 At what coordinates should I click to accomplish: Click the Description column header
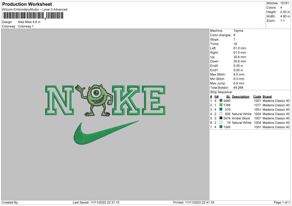click(x=240, y=97)
